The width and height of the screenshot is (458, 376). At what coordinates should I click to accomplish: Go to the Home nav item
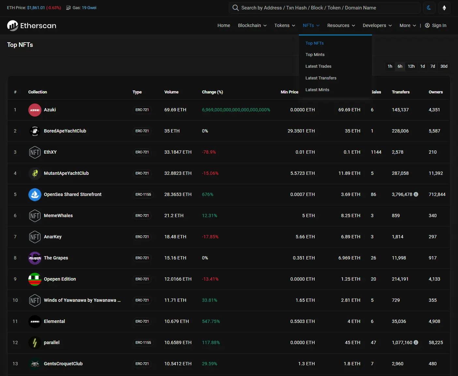pyautogui.click(x=224, y=25)
